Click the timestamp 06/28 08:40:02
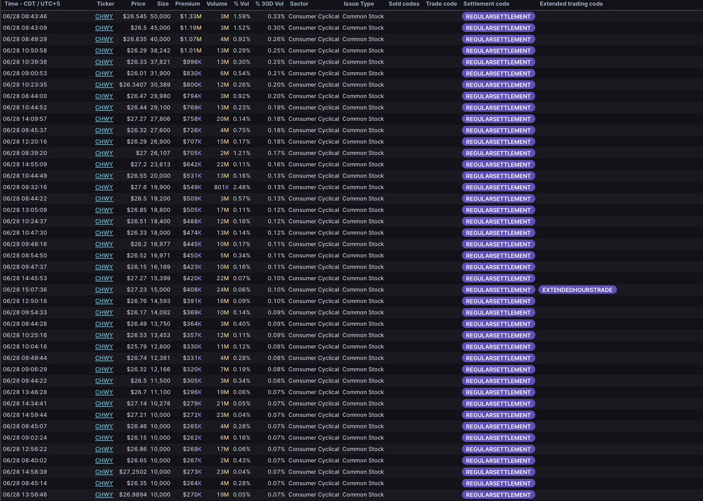The height and width of the screenshot is (501, 703). point(25,461)
